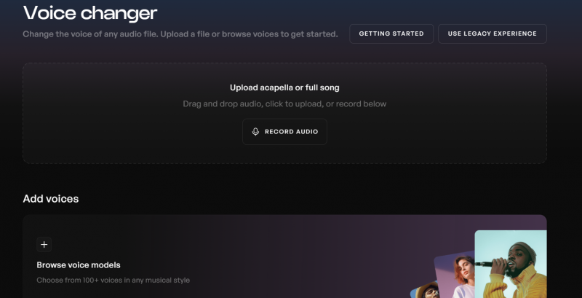Viewport: 582px width, 298px height.
Task: Click the 'RECORD AUDIO' text label
Action: [291, 132]
